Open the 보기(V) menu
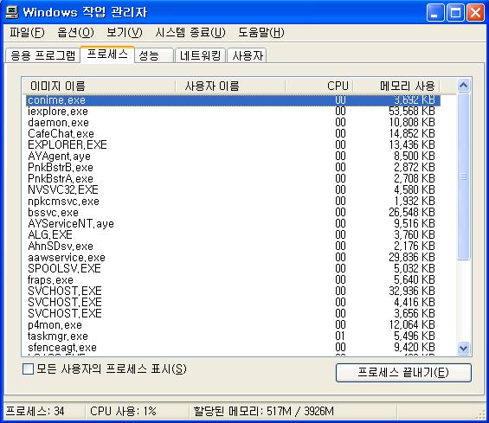Viewport: 489px width, 423px height. [124, 32]
